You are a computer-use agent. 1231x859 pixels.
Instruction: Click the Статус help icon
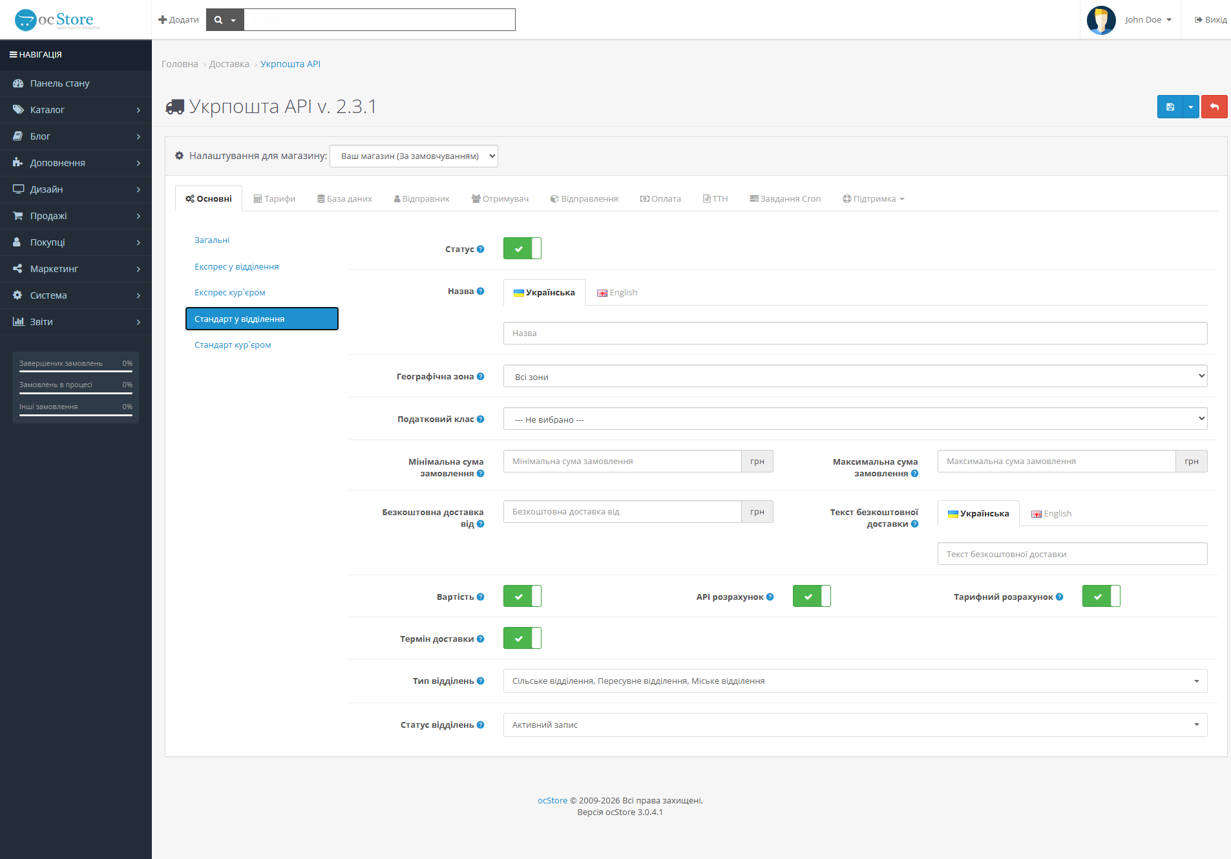(481, 249)
